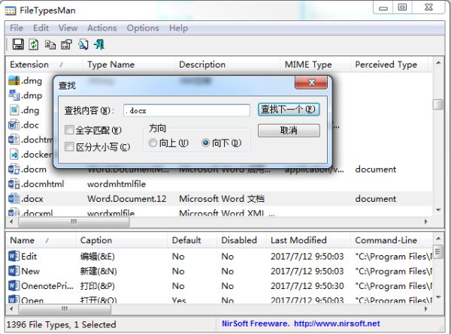Click the Copy selected items icon
The height and width of the screenshot is (334, 451).
point(50,44)
